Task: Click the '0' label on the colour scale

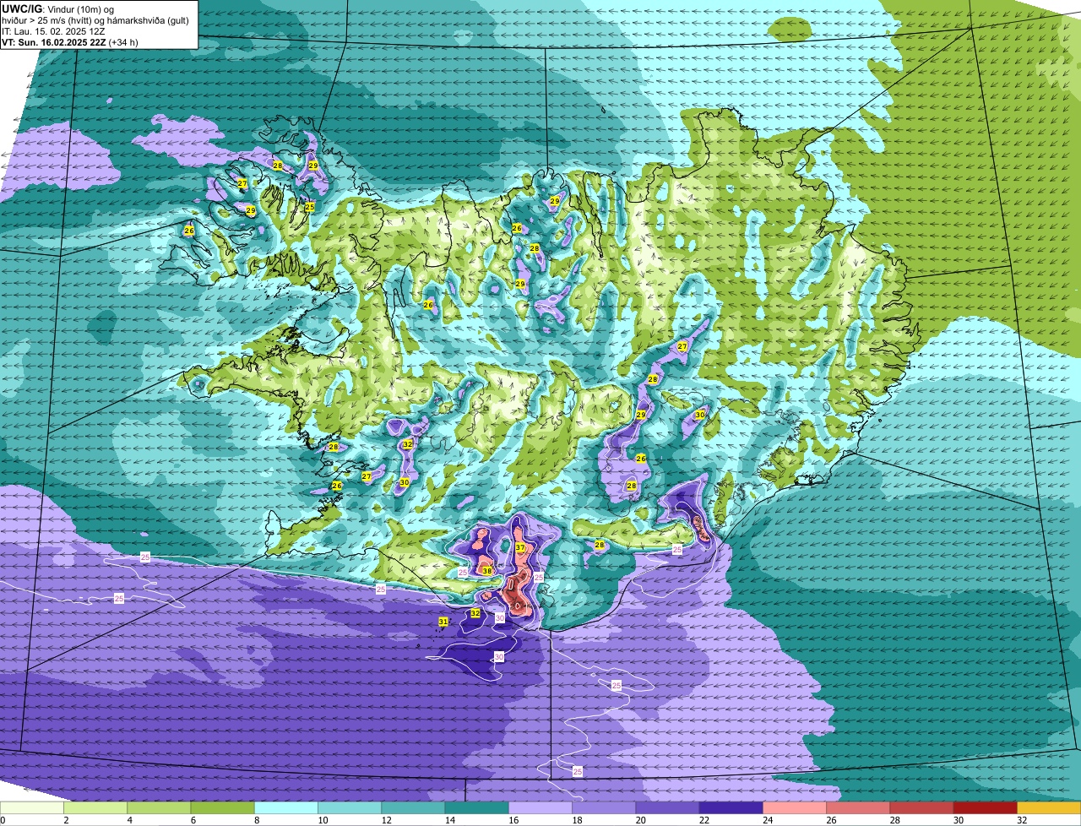Action: point(3,820)
